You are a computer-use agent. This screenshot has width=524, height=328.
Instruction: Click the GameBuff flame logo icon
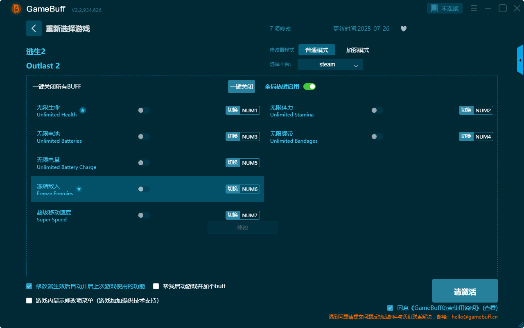click(x=16, y=9)
